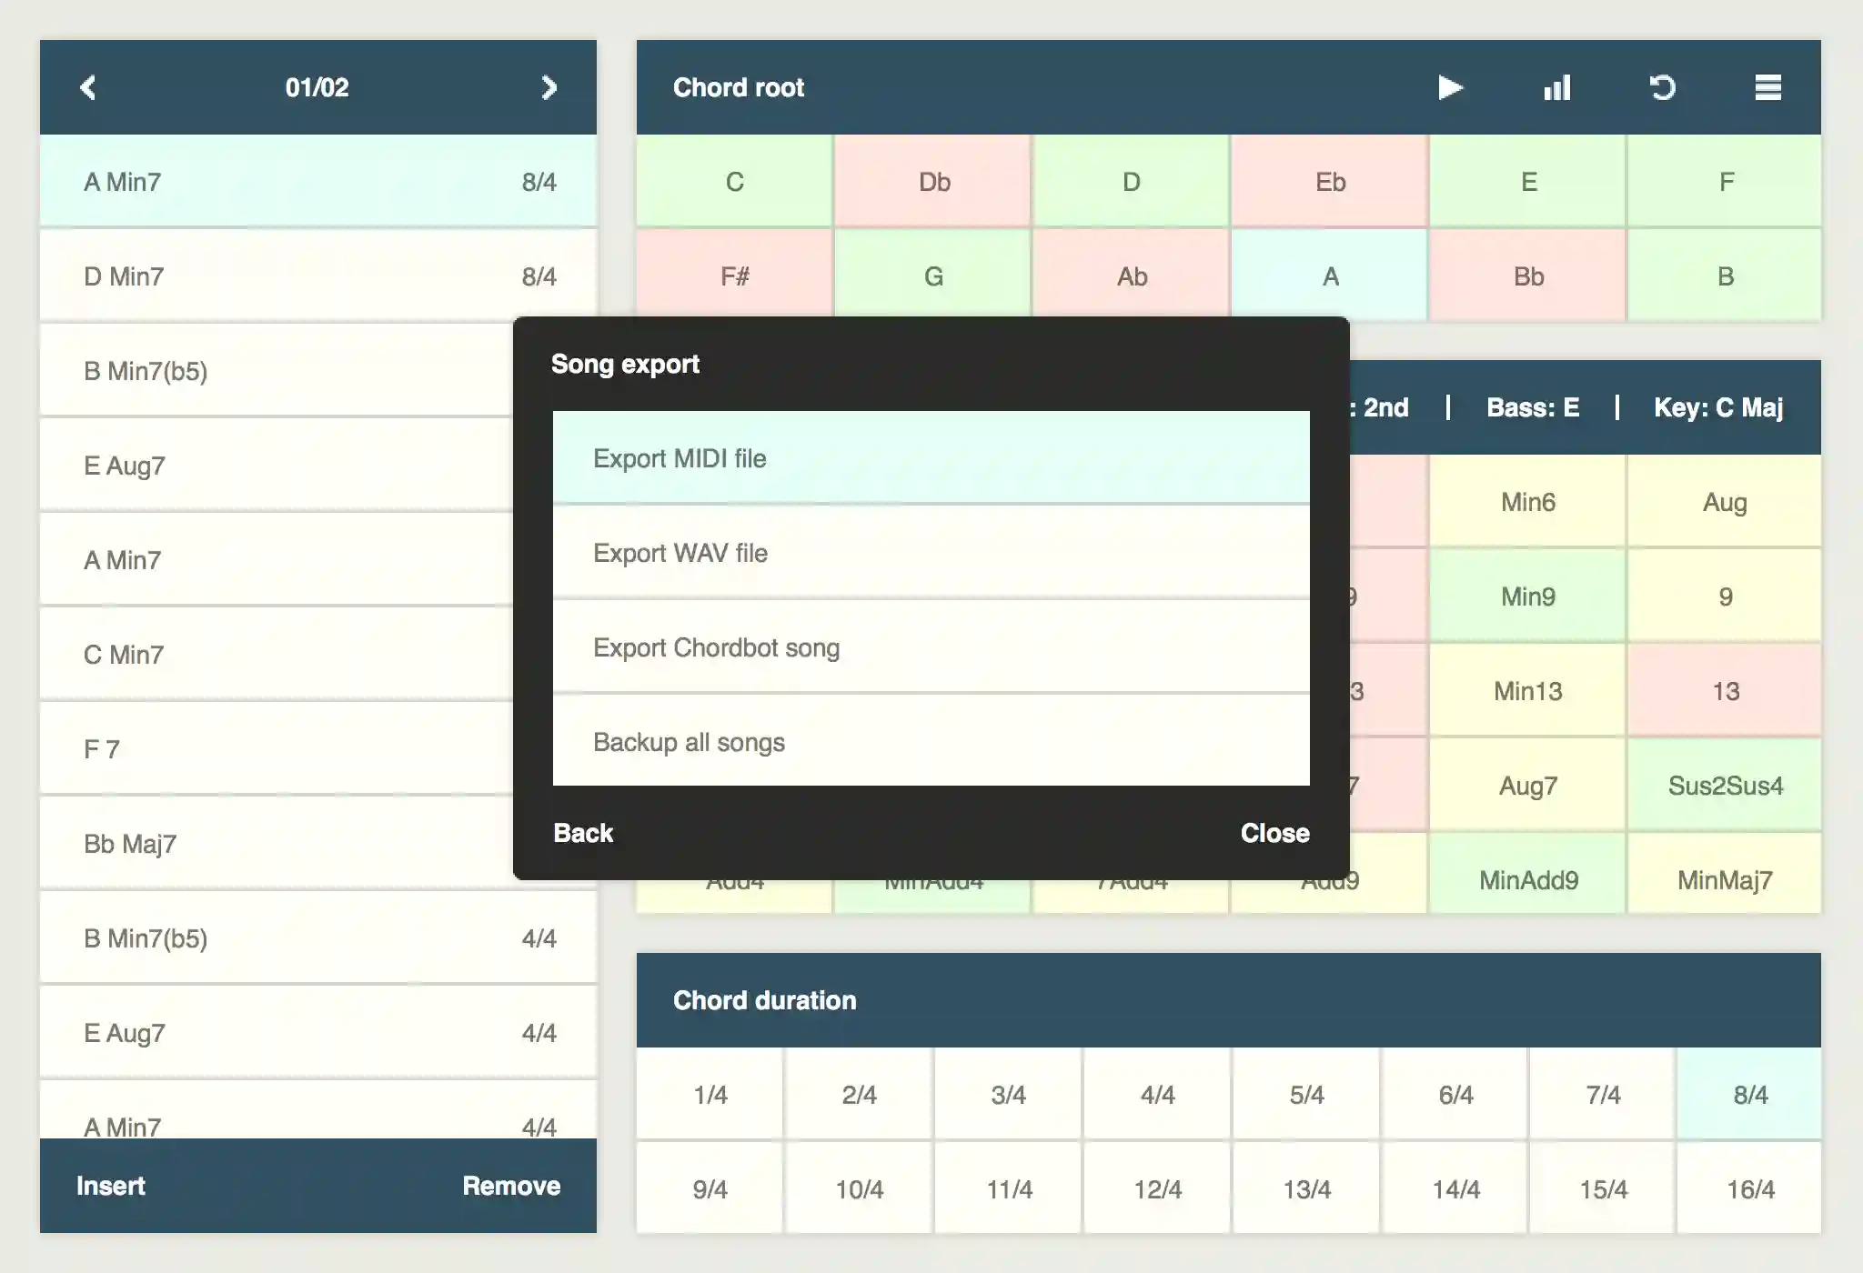Go to previous section arrow
This screenshot has height=1273, width=1863.
pos(88,87)
